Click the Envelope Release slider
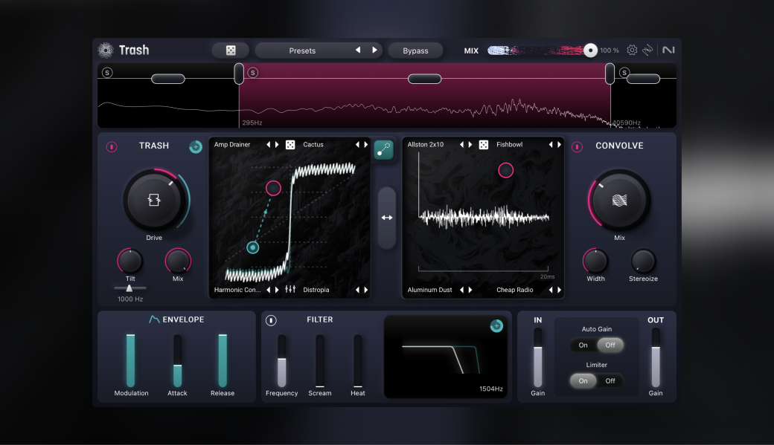The image size is (774, 445). point(223,360)
